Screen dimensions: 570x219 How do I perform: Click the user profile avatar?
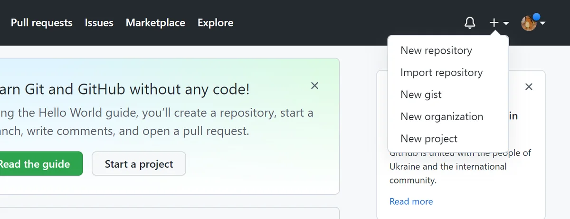click(529, 23)
